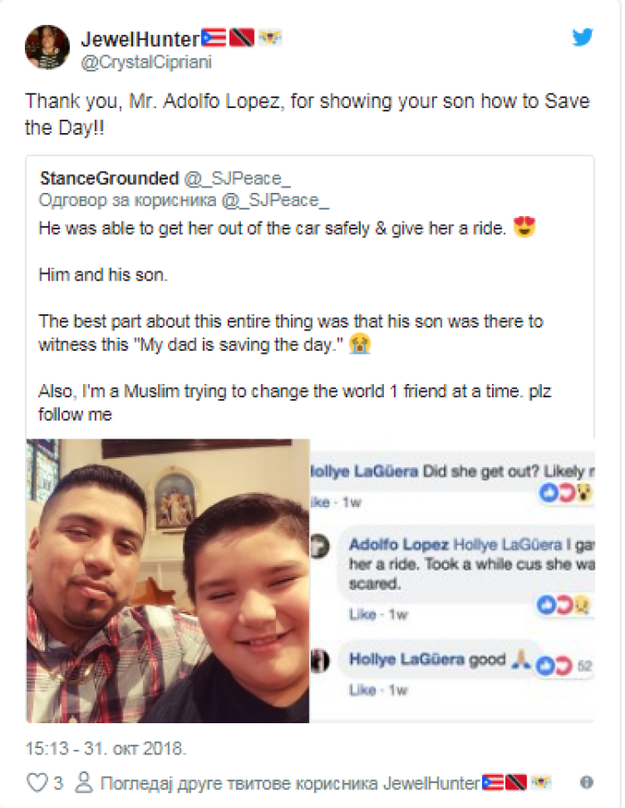Click Adolfo Lopez's comment avatar
The image size is (625, 808).
(320, 546)
